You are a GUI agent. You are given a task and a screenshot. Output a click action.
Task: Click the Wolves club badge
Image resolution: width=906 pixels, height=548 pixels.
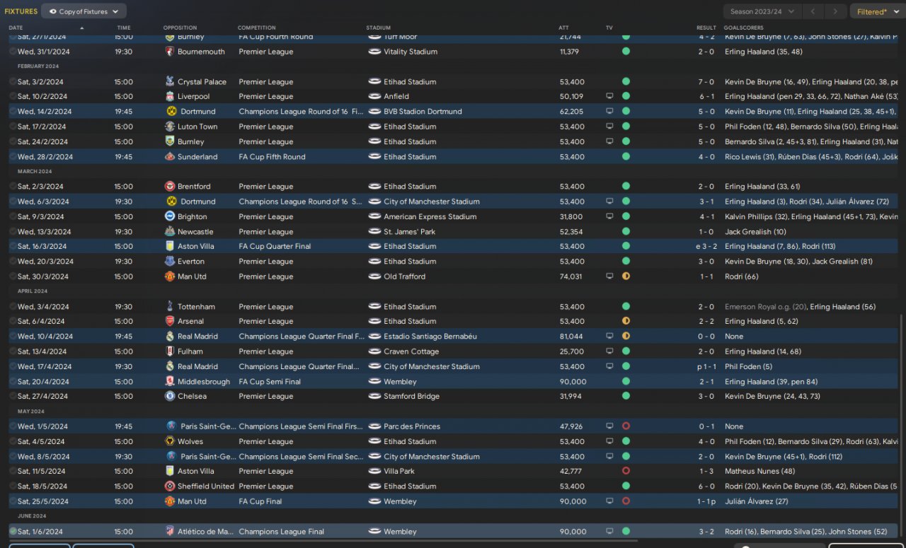click(x=170, y=441)
